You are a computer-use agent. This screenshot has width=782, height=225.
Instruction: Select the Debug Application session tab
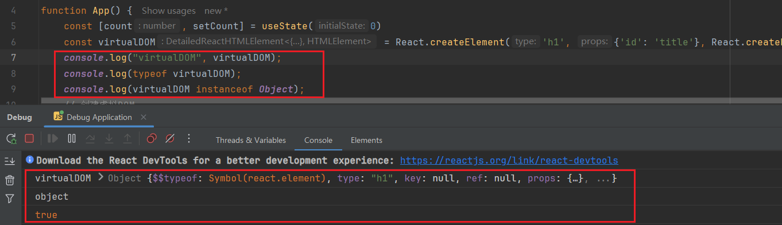pyautogui.click(x=93, y=117)
